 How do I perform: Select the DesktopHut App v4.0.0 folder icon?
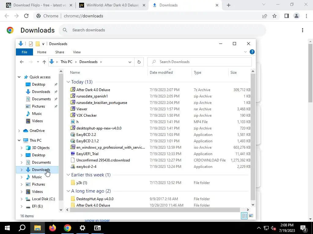(73, 199)
